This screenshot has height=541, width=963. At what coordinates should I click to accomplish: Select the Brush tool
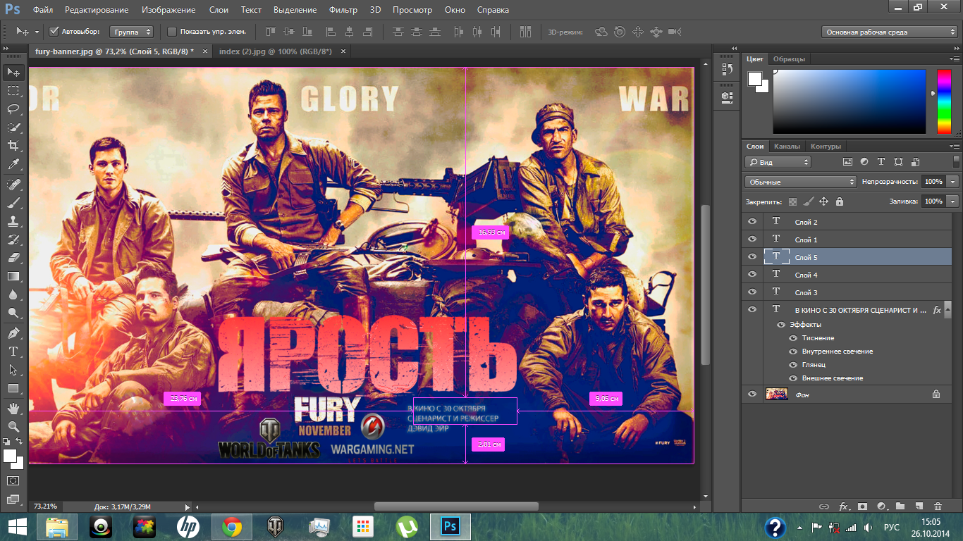[x=13, y=202]
